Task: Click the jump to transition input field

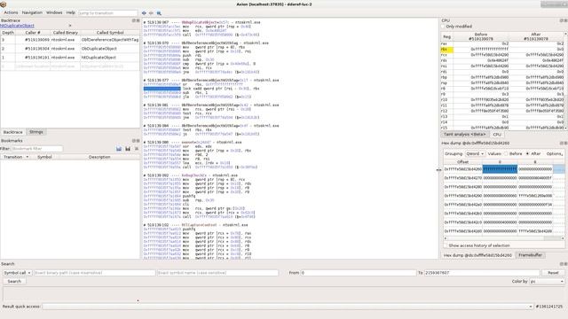Action: tap(108, 13)
